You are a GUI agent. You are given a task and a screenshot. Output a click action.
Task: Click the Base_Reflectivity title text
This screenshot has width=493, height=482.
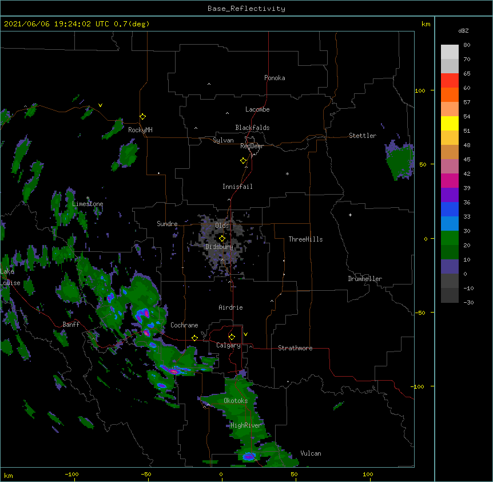[x=247, y=9]
